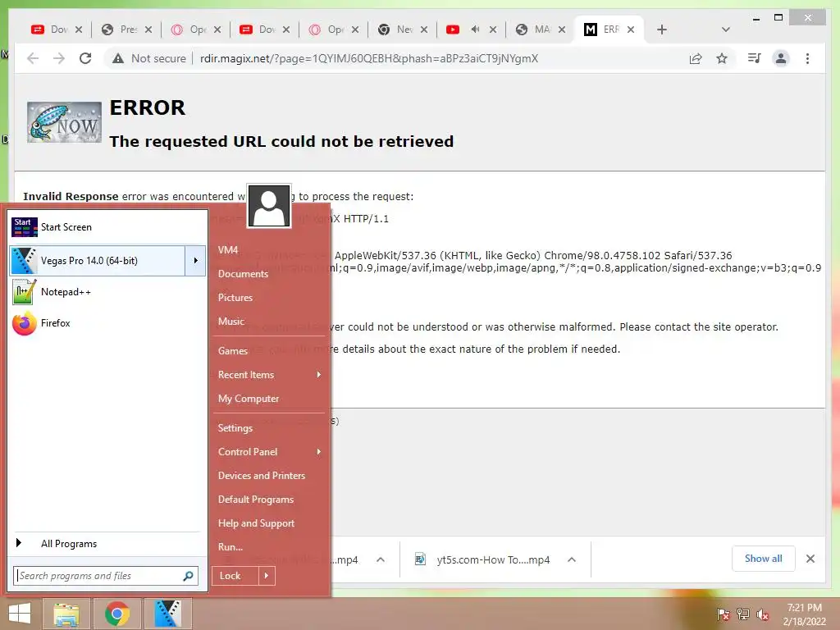Open Notepad++ from the start menu
Screen dimensions: 840x630
[107, 292]
